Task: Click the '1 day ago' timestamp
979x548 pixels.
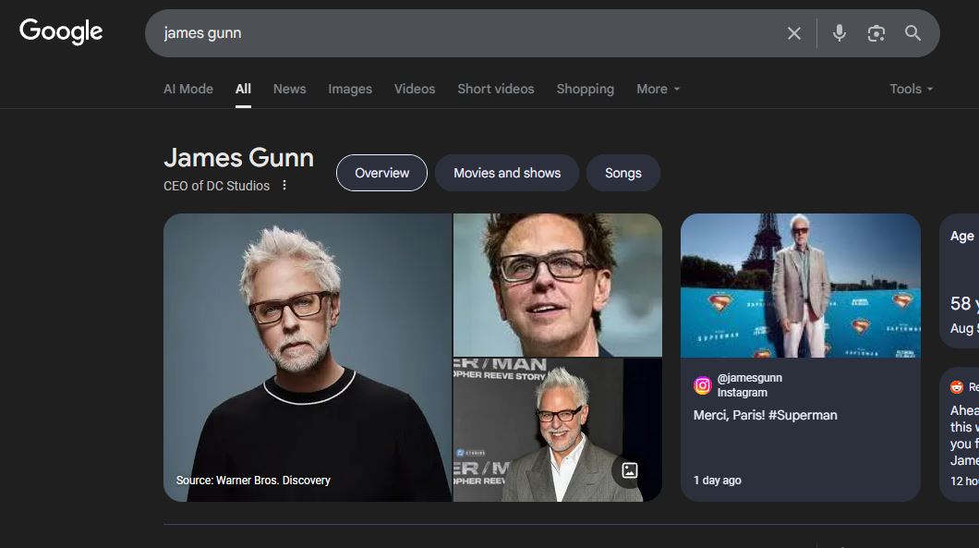Action: click(x=718, y=481)
